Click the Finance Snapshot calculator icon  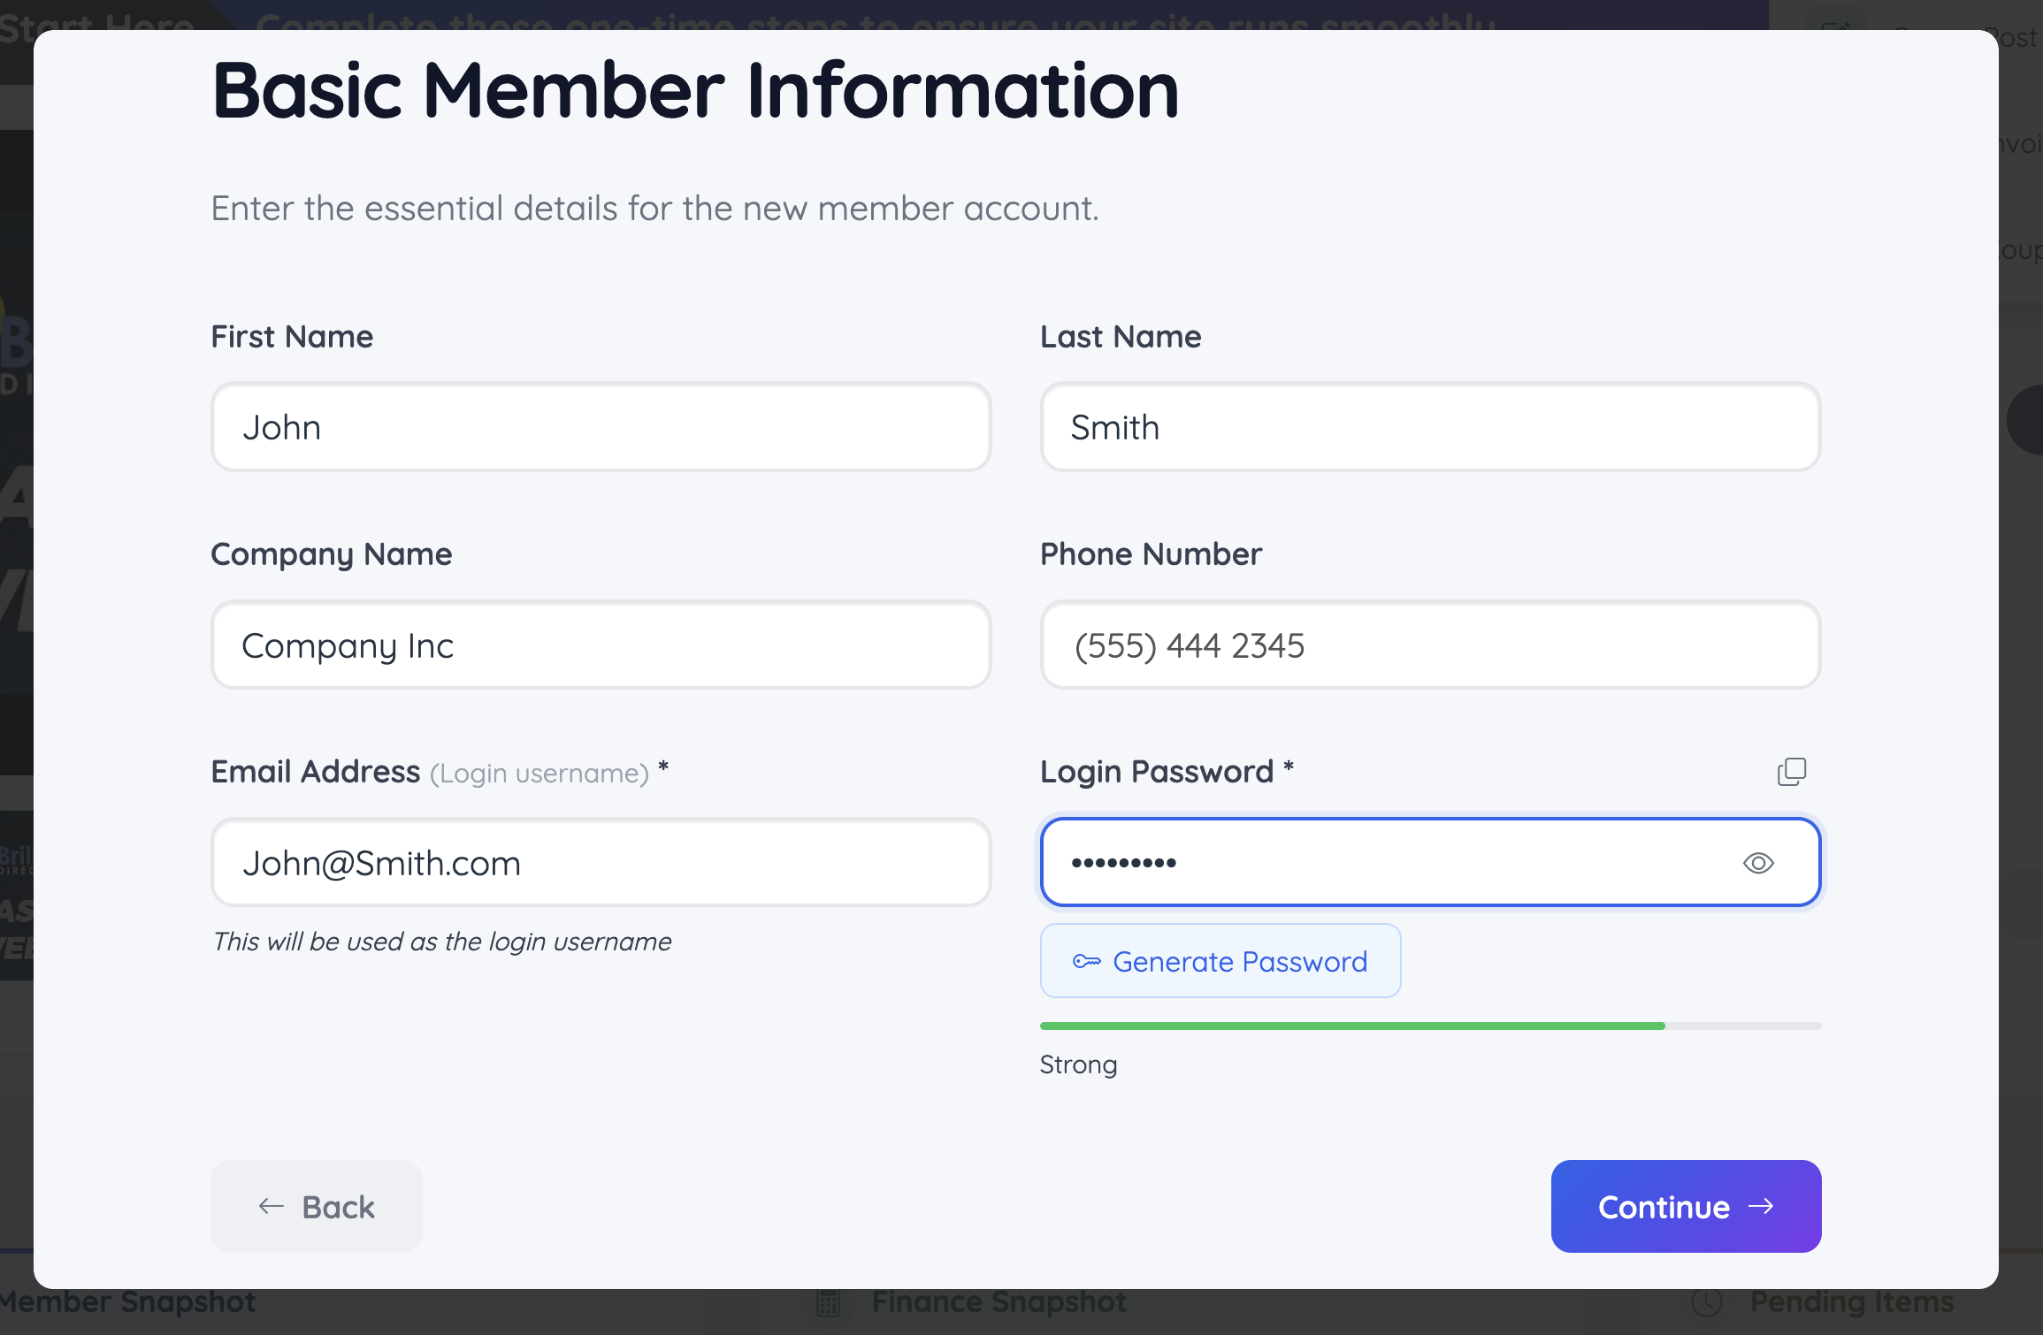pos(828,1302)
